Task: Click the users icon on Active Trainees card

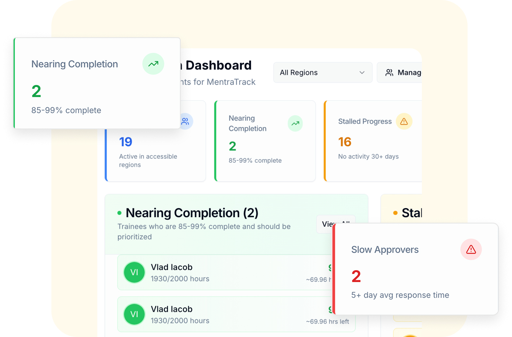Action: 185,121
